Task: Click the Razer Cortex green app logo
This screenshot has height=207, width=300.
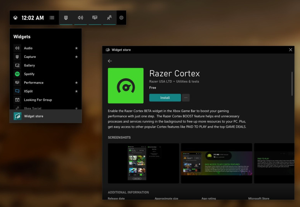Action: 126,85
